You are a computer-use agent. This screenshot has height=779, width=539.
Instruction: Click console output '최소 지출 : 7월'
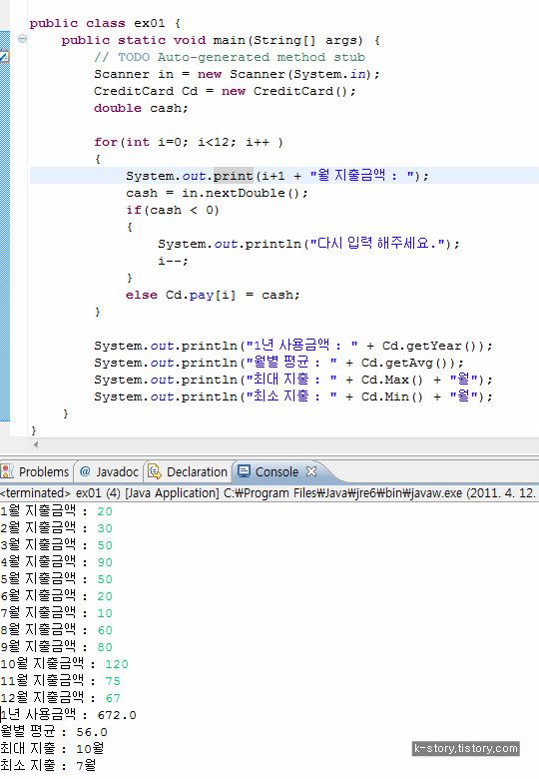pyautogui.click(x=49, y=765)
